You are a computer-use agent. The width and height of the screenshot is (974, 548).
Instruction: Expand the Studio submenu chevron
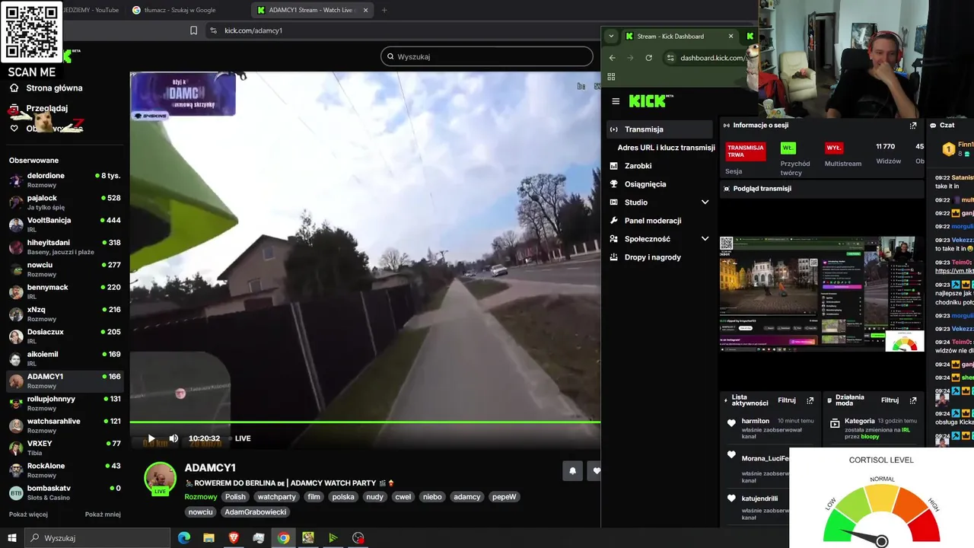click(705, 202)
